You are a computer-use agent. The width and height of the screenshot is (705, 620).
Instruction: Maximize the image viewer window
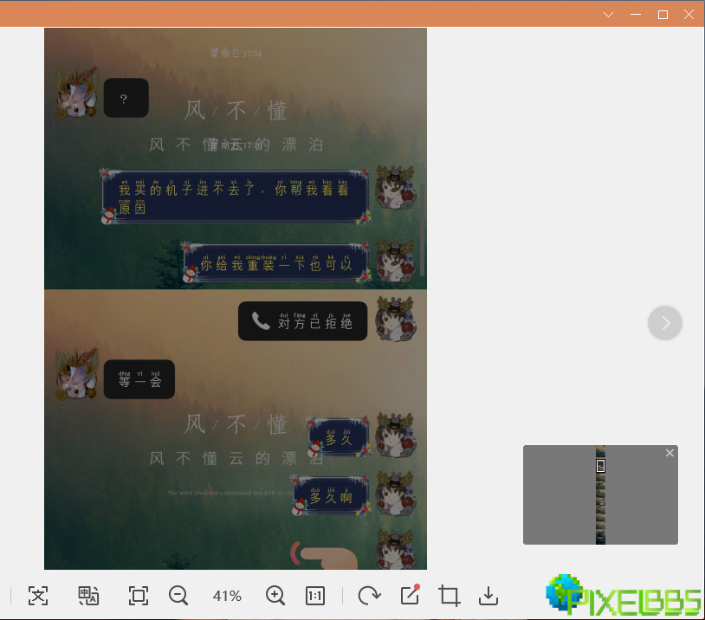pos(663,15)
